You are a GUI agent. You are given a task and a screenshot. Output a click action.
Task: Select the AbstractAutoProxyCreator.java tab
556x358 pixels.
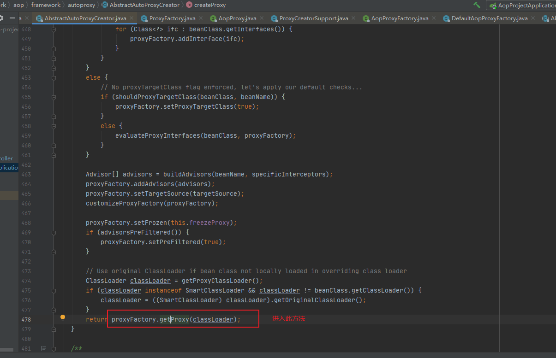pyautogui.click(x=85, y=18)
